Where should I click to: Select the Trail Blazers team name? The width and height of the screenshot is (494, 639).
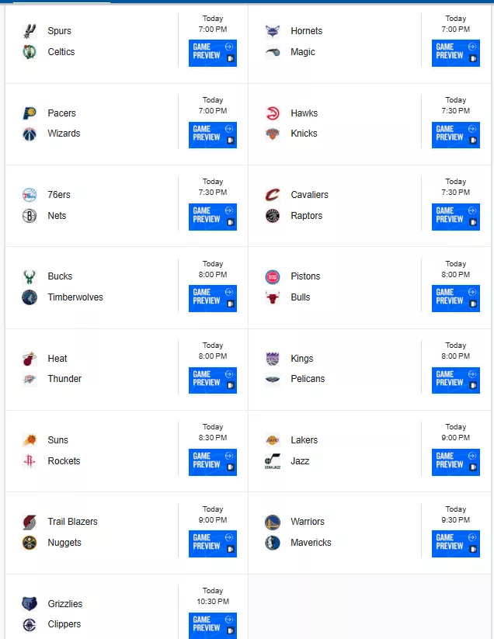[x=72, y=522]
